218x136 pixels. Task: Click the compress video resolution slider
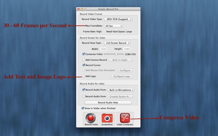click(114, 54)
